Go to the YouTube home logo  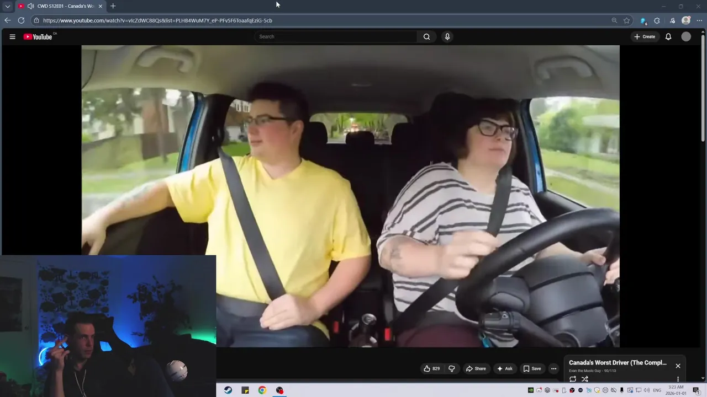tap(38, 37)
